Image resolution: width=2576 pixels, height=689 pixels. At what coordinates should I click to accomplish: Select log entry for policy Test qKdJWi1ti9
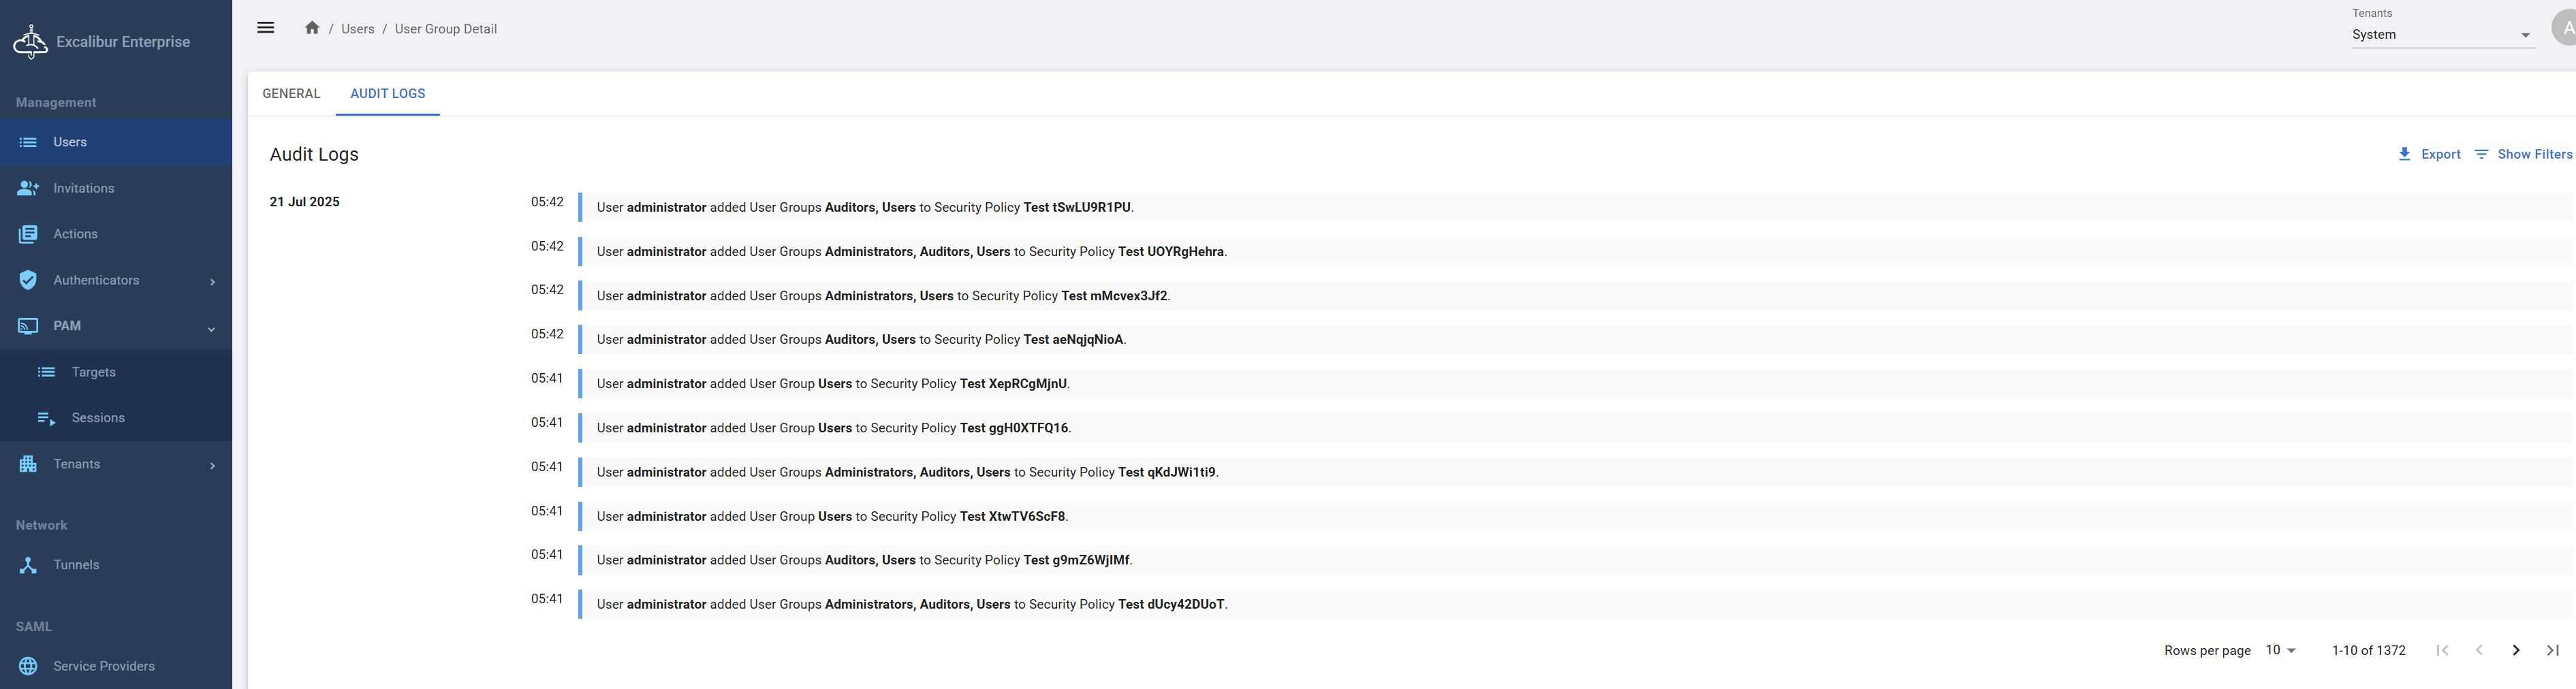click(1576, 472)
